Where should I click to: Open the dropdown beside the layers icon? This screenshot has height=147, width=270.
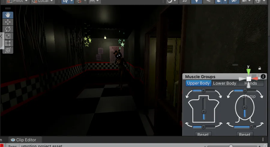click(225, 2)
